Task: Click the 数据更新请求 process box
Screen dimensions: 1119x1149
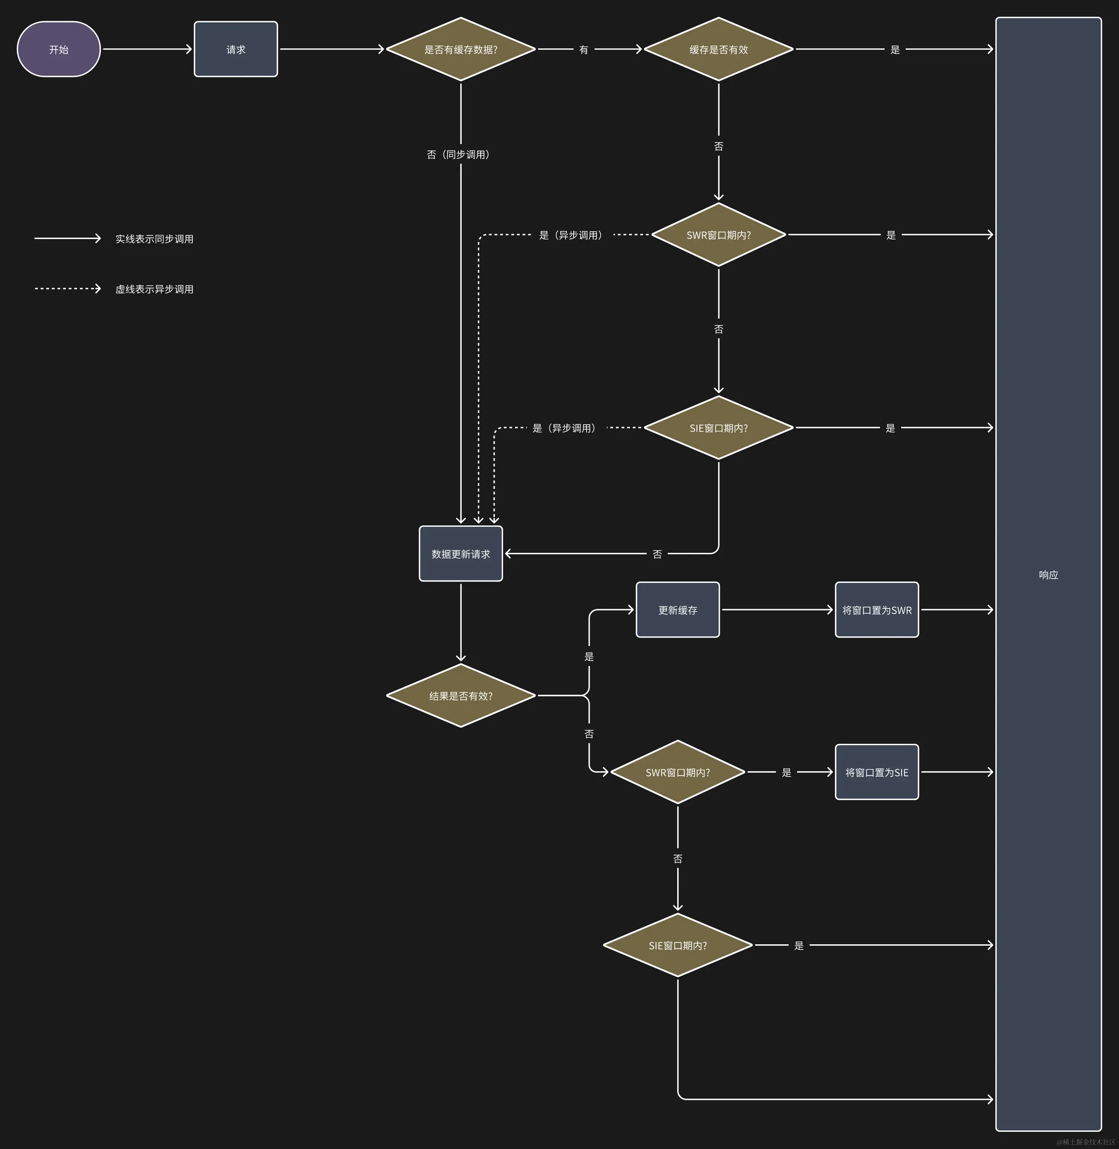Action: click(x=461, y=554)
